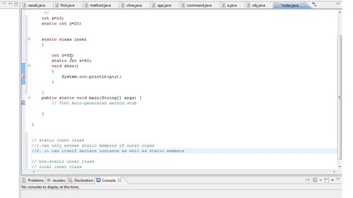The height and width of the screenshot is (198, 353).
Task: Click on 'public static void main' signature
Action: pos(92,98)
